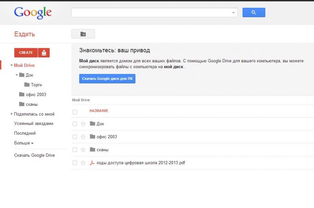Click Скачать Google Drive sidebar link
Image resolution: width=314 pixels, height=208 pixels.
pyautogui.click(x=35, y=155)
